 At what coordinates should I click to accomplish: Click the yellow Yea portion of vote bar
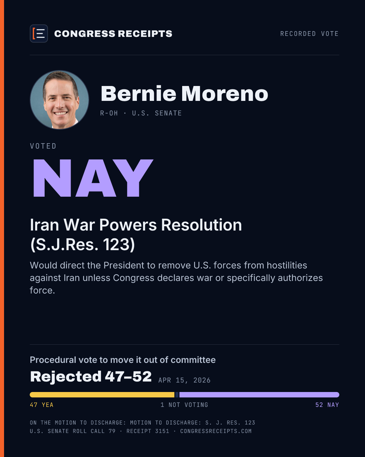(102, 395)
